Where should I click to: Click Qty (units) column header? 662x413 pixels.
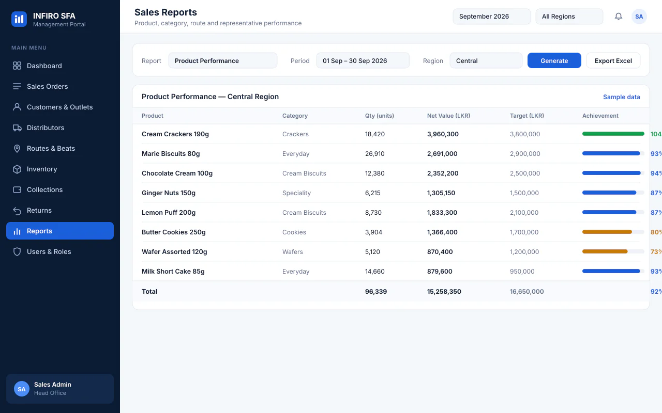[380, 116]
